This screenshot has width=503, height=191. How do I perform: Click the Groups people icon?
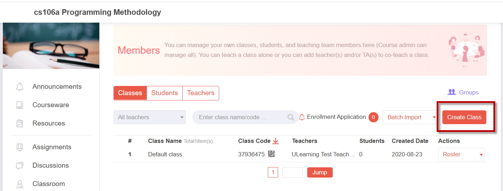(452, 92)
